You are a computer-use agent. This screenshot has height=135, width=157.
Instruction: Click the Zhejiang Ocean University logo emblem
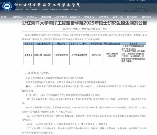[7, 6]
